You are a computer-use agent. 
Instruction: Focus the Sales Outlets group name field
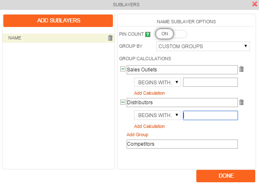tap(182, 70)
